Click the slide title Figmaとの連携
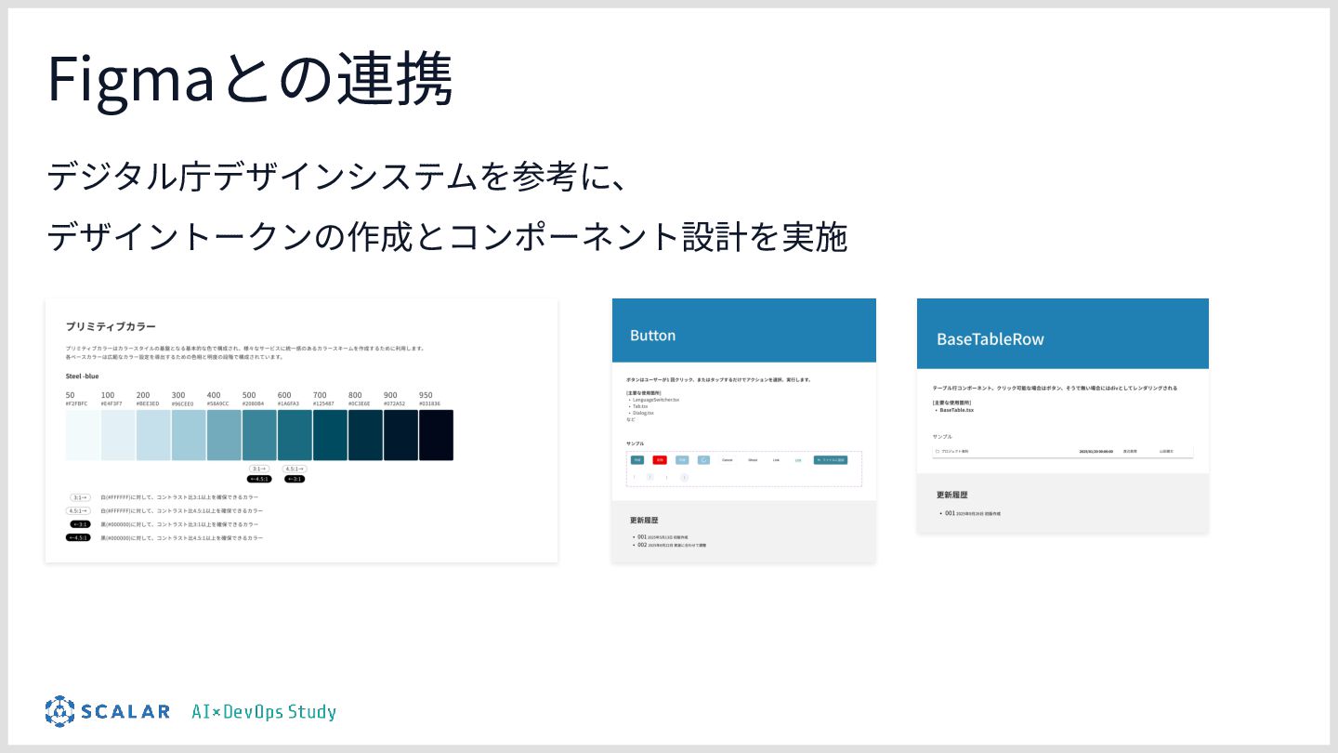This screenshot has width=1338, height=753. [x=250, y=79]
